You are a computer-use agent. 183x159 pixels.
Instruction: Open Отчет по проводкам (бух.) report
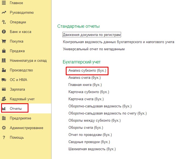tap(90, 135)
